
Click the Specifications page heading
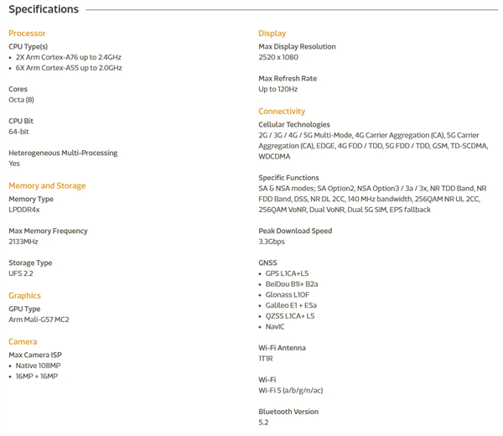pos(44,9)
